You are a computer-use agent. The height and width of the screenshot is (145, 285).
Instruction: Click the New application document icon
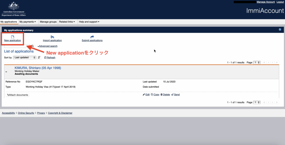click(x=13, y=37)
